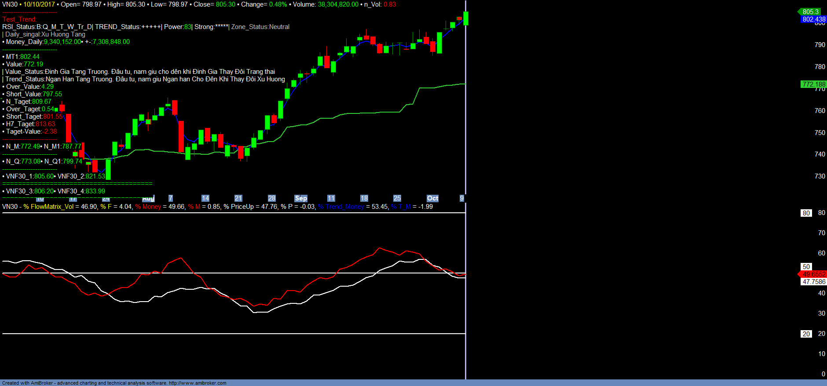Click the Aug month marker on date axis
The image size is (827, 386).
point(148,199)
